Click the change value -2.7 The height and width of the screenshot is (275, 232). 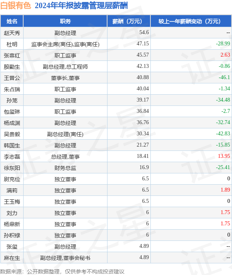click(226, 111)
